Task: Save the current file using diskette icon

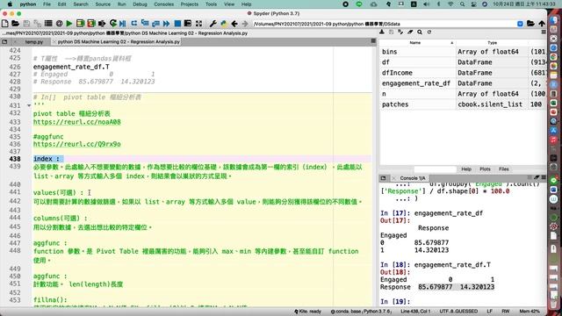Action: coord(26,24)
